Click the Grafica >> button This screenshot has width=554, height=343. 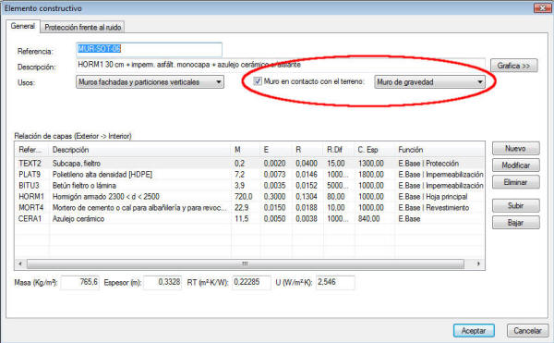tap(514, 66)
